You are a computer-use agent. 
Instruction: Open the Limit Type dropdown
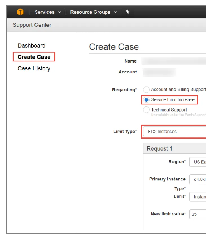[174, 132]
